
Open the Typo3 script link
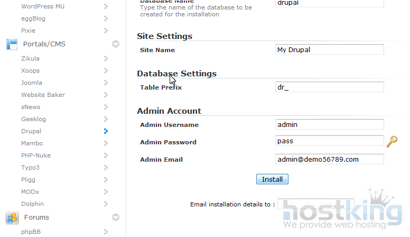coord(30,167)
